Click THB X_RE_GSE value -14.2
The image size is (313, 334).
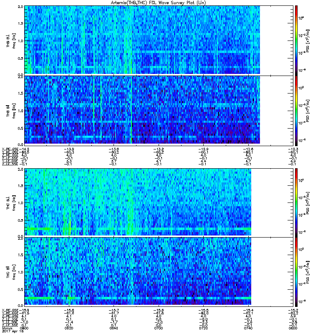click(24, 149)
